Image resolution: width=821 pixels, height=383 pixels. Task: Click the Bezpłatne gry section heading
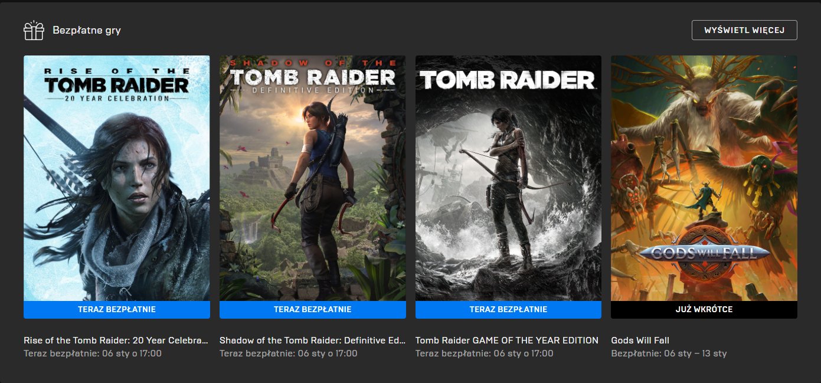click(87, 30)
